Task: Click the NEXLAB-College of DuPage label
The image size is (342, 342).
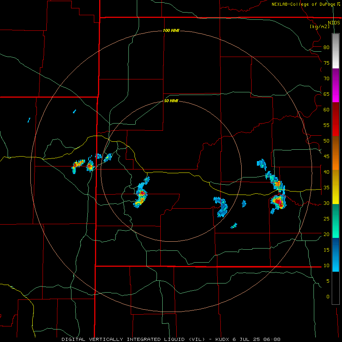Action: click(303, 4)
